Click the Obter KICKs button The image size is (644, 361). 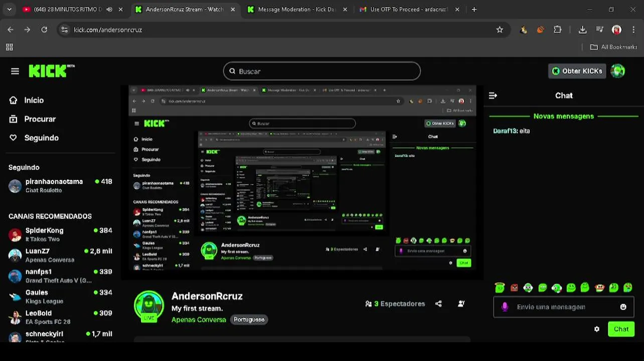[x=577, y=71]
